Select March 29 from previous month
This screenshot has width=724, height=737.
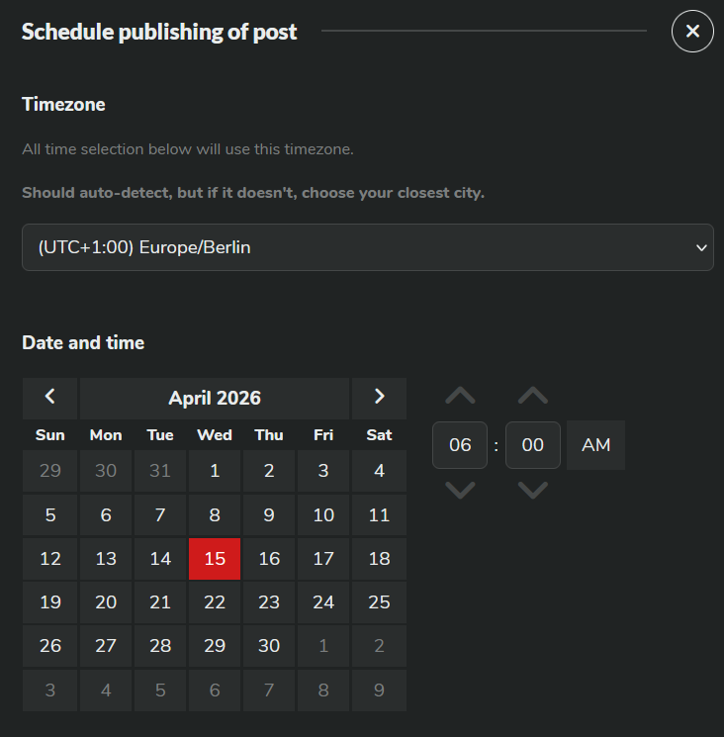[x=50, y=471]
